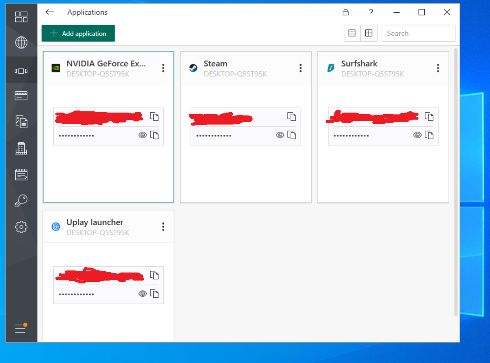Open the Notes icon in sidebar

pos(21,175)
